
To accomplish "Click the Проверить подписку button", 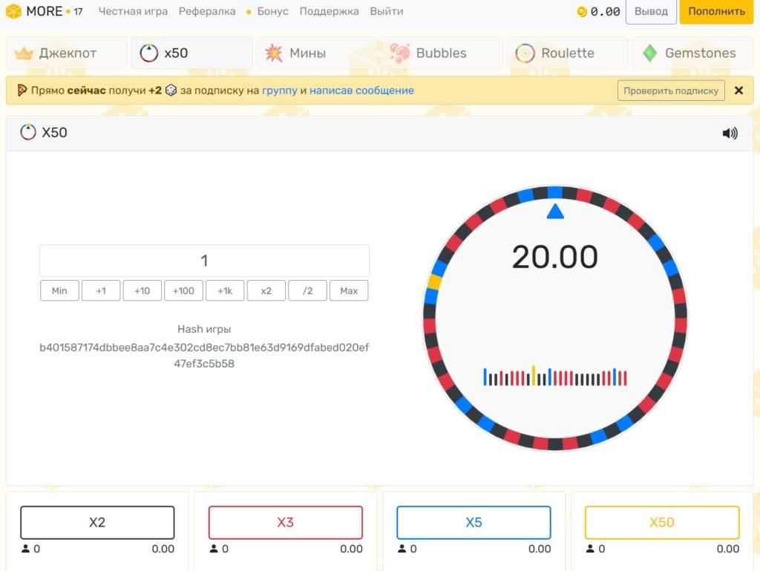I will pos(671,91).
